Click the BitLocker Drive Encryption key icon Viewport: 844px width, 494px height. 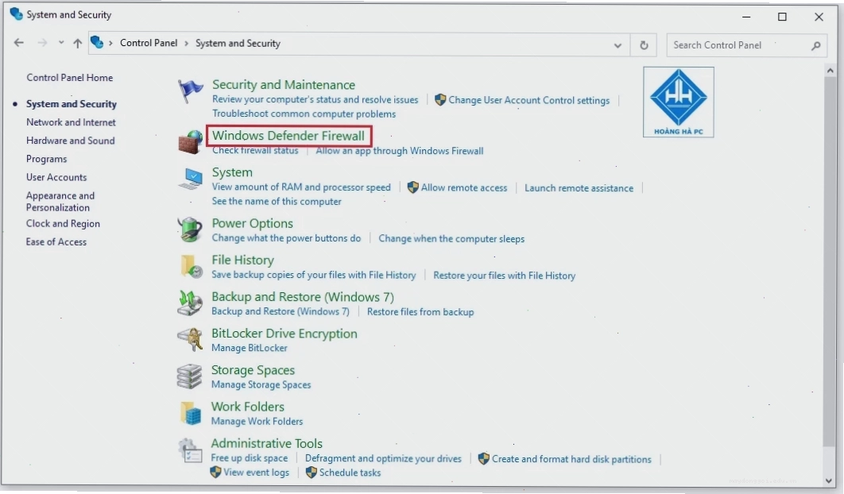pyautogui.click(x=189, y=340)
